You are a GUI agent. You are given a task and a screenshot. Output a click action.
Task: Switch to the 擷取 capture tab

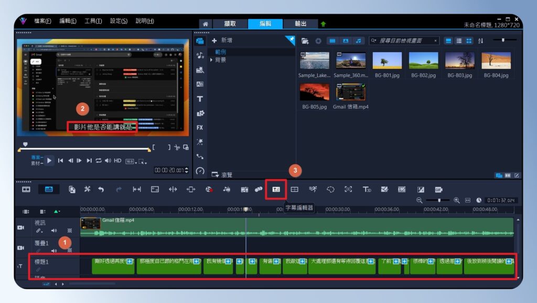[230, 24]
